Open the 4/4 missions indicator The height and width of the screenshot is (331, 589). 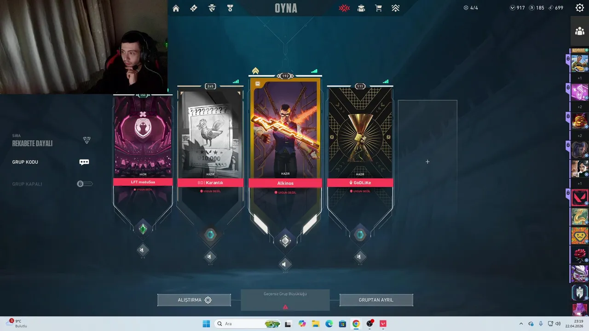(x=470, y=8)
